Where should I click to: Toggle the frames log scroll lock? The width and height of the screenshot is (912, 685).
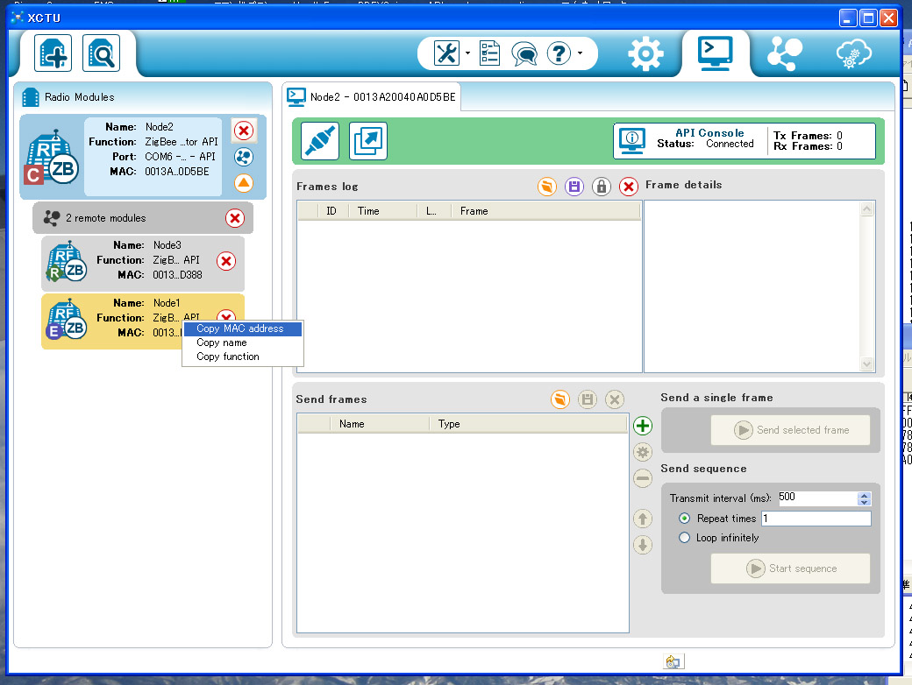click(x=602, y=187)
